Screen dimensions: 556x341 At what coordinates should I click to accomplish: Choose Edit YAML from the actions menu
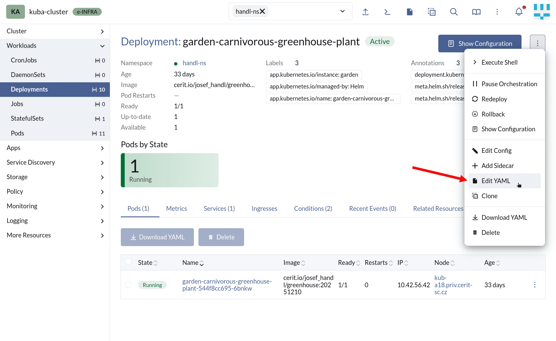point(495,181)
